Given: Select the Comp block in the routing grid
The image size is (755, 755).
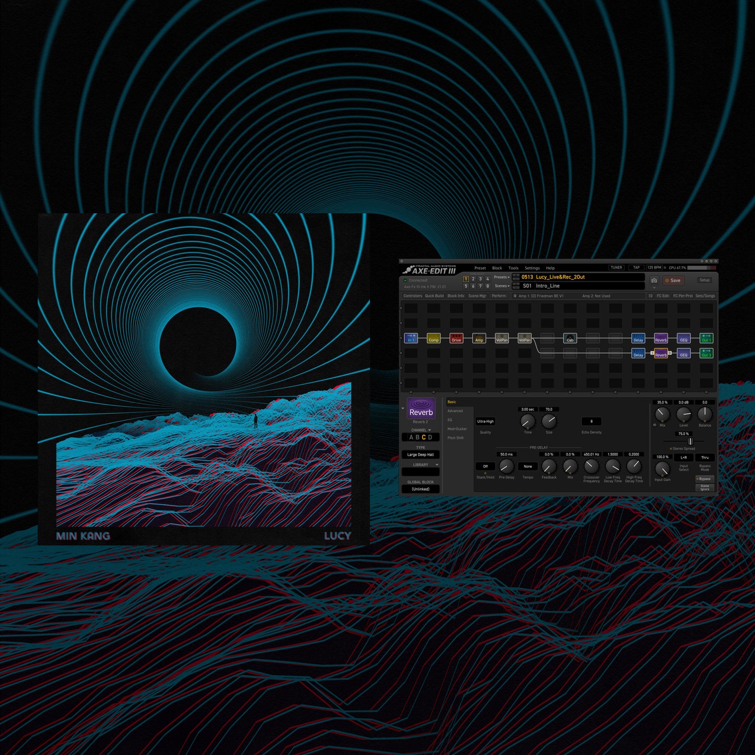Looking at the screenshot, I should (x=434, y=339).
